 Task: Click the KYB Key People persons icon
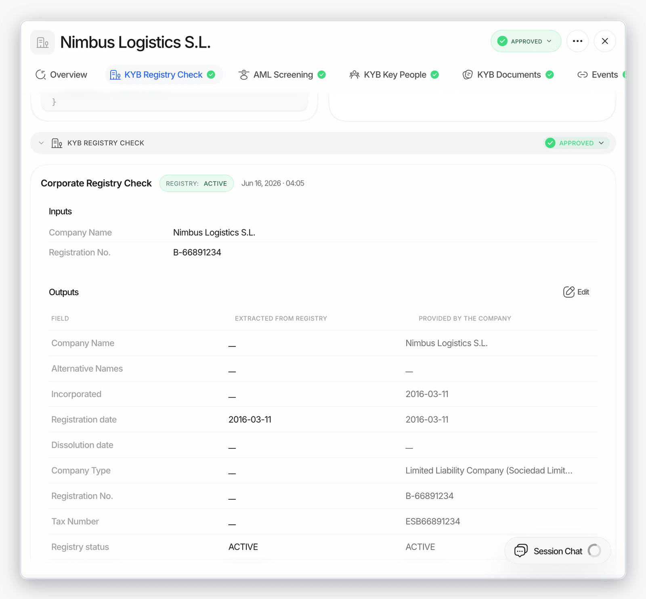coord(354,75)
